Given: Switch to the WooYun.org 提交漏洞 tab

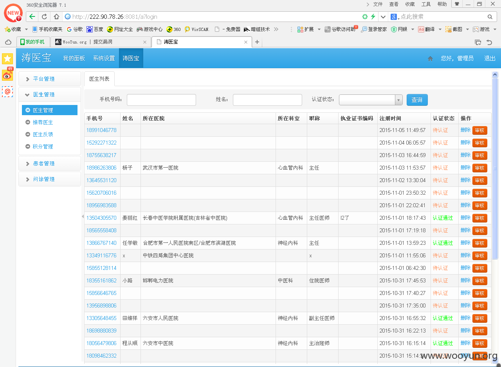Looking at the screenshot, I should tap(101, 42).
